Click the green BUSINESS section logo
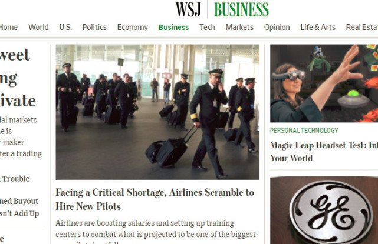 pyautogui.click(x=241, y=9)
